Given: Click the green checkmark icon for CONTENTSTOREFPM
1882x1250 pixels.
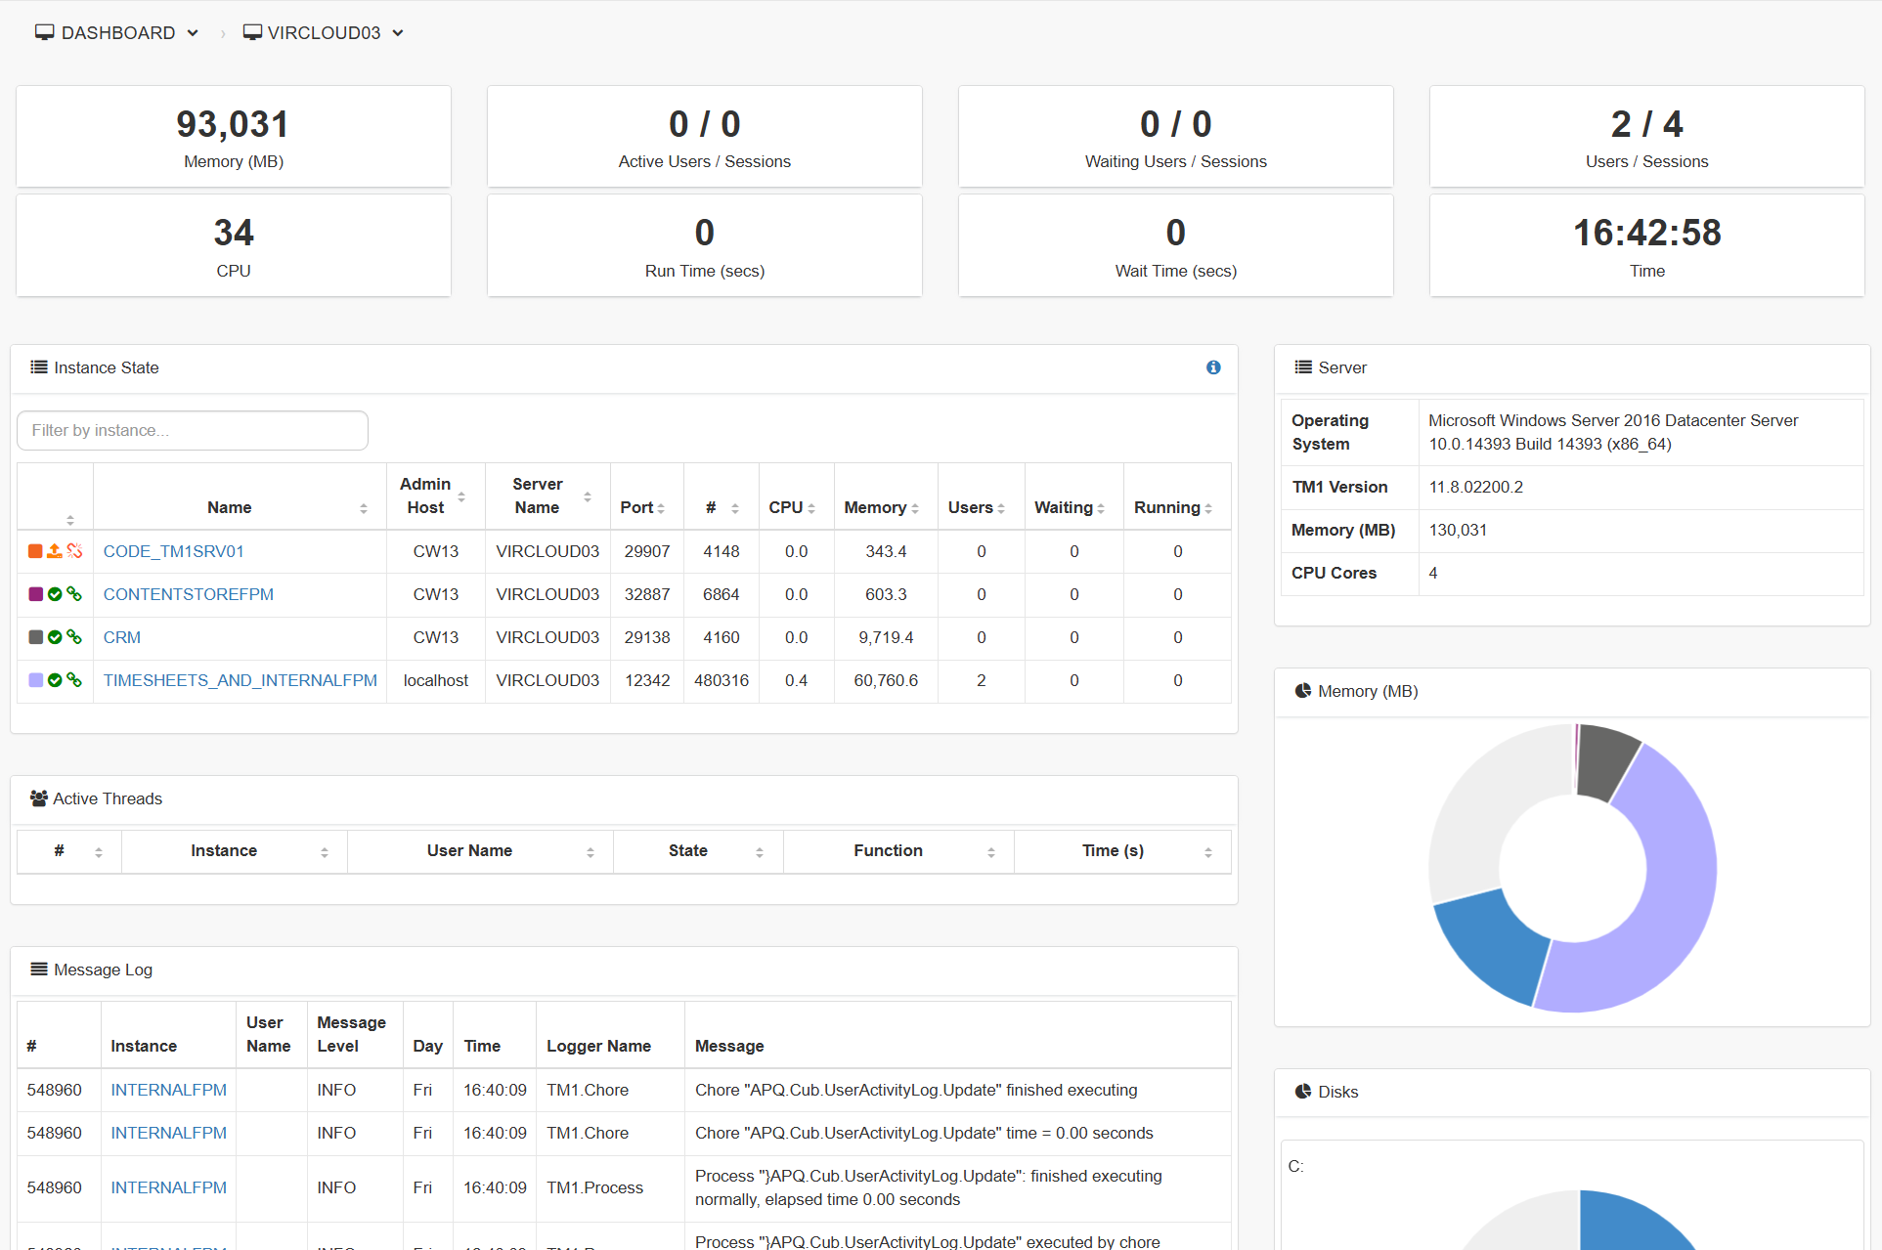Looking at the screenshot, I should point(55,594).
